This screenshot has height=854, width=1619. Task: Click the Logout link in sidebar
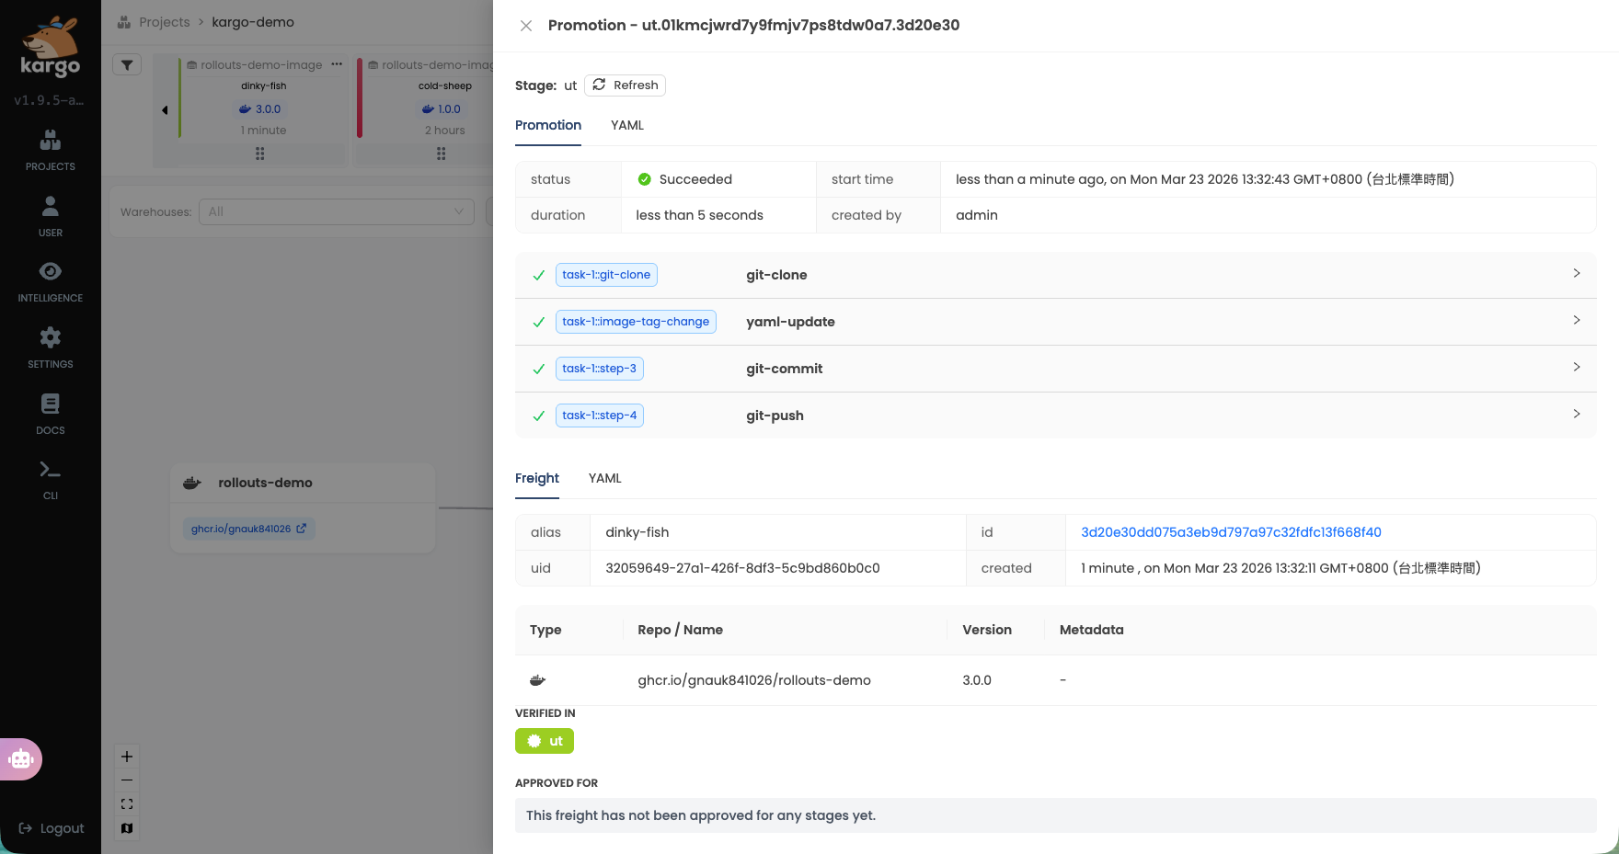point(52,828)
